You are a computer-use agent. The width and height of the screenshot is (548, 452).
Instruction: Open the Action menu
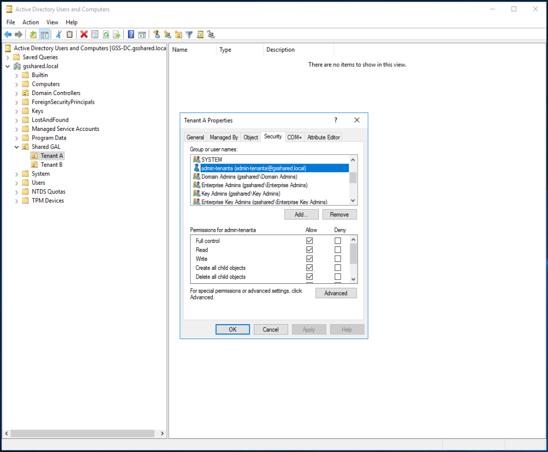click(31, 22)
